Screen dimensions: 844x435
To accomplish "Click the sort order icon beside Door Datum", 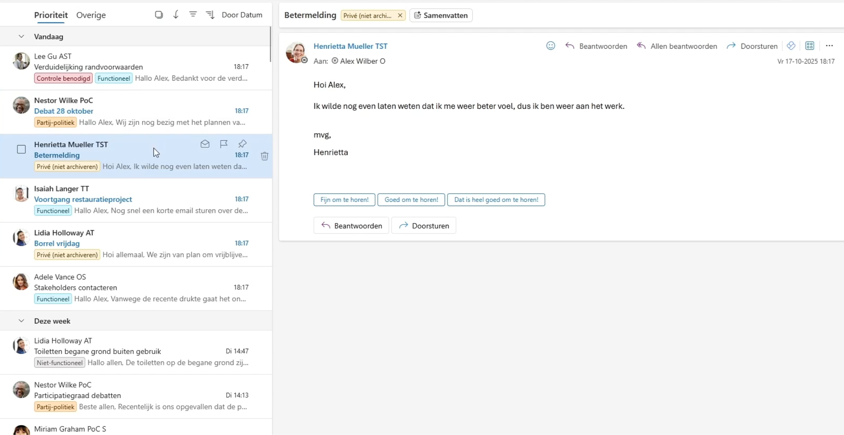I will [210, 15].
